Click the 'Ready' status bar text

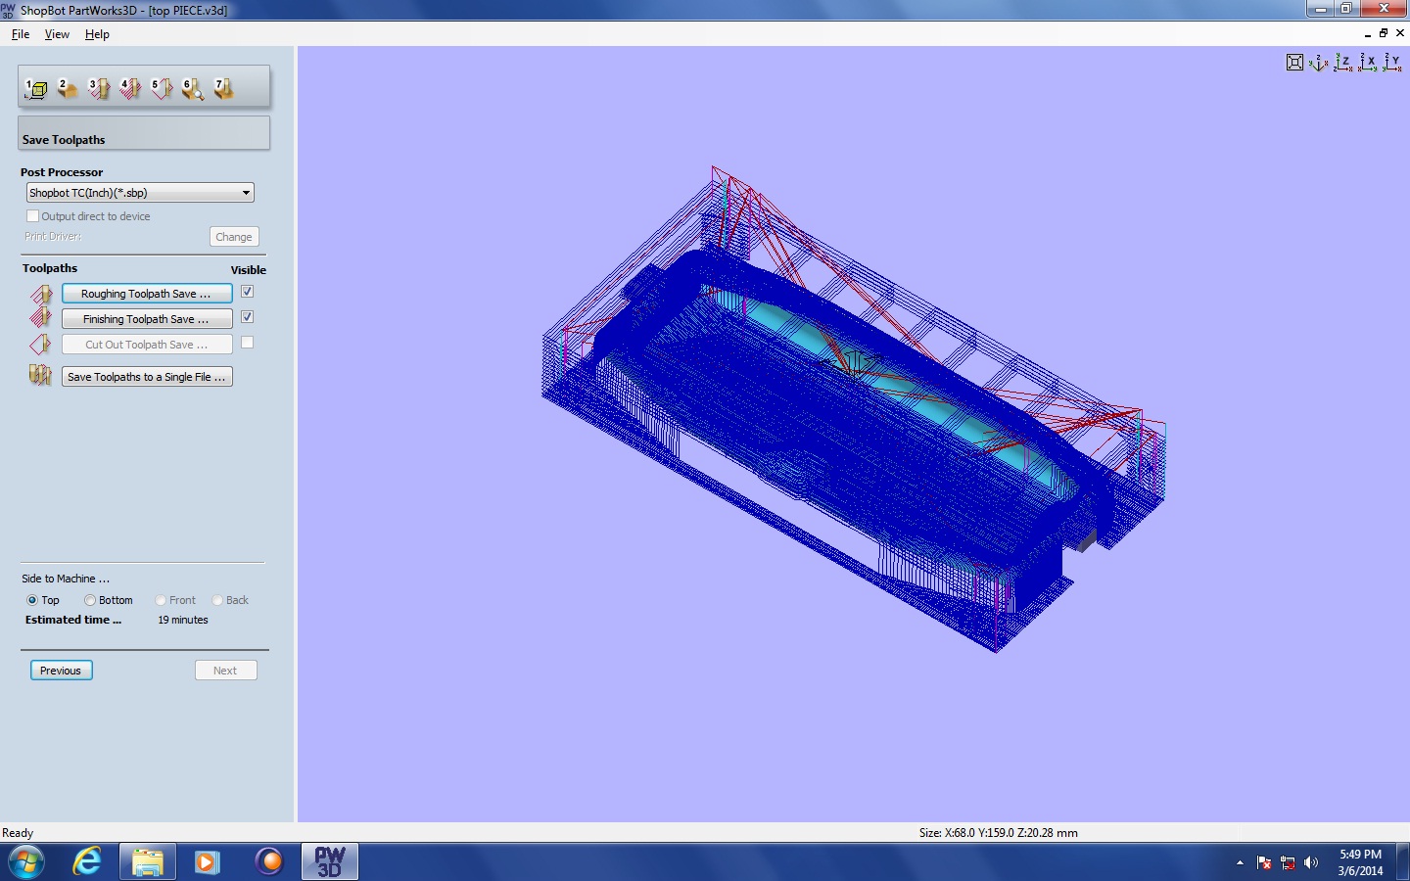coord(18,833)
